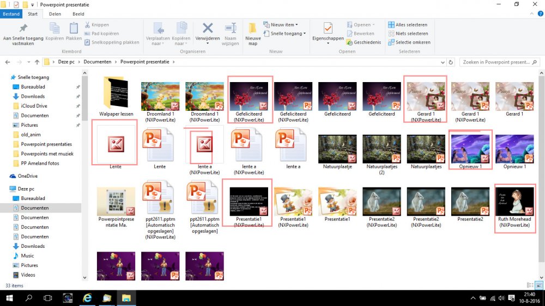Click the Naam wijzigen icon
This screenshot has height=306, width=545.
[230, 28]
